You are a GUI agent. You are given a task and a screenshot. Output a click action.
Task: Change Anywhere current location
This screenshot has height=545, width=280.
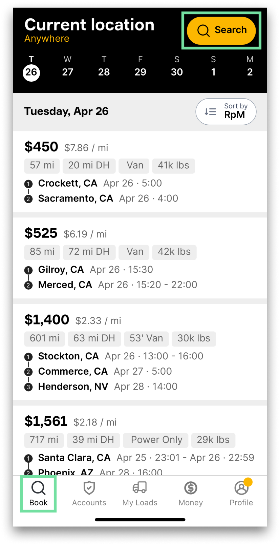pos(47,39)
